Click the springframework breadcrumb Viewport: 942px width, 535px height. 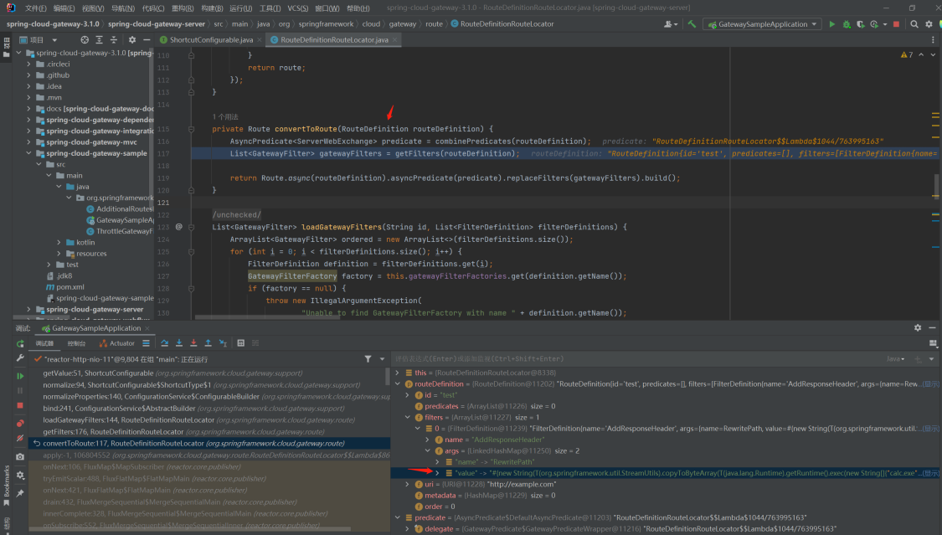coord(326,24)
